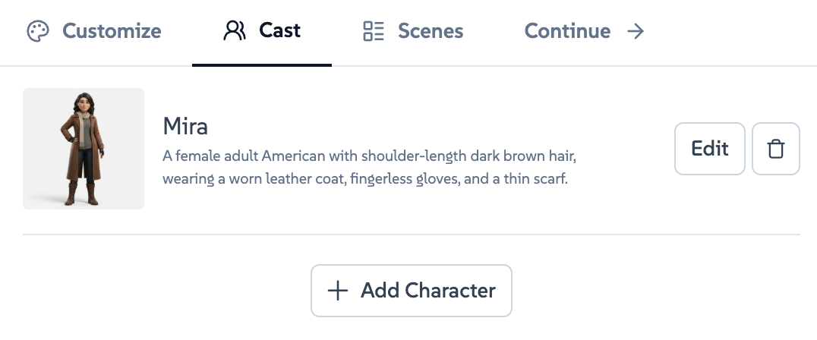Click the divider line below Mira's entry

click(x=411, y=235)
